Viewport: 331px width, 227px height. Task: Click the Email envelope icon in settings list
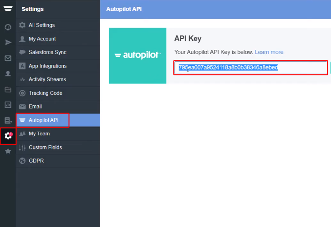pyautogui.click(x=22, y=107)
